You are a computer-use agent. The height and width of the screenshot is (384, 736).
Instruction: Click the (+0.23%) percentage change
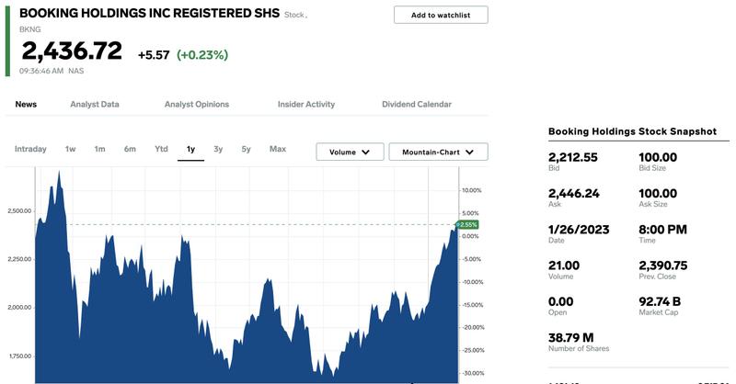coord(202,55)
